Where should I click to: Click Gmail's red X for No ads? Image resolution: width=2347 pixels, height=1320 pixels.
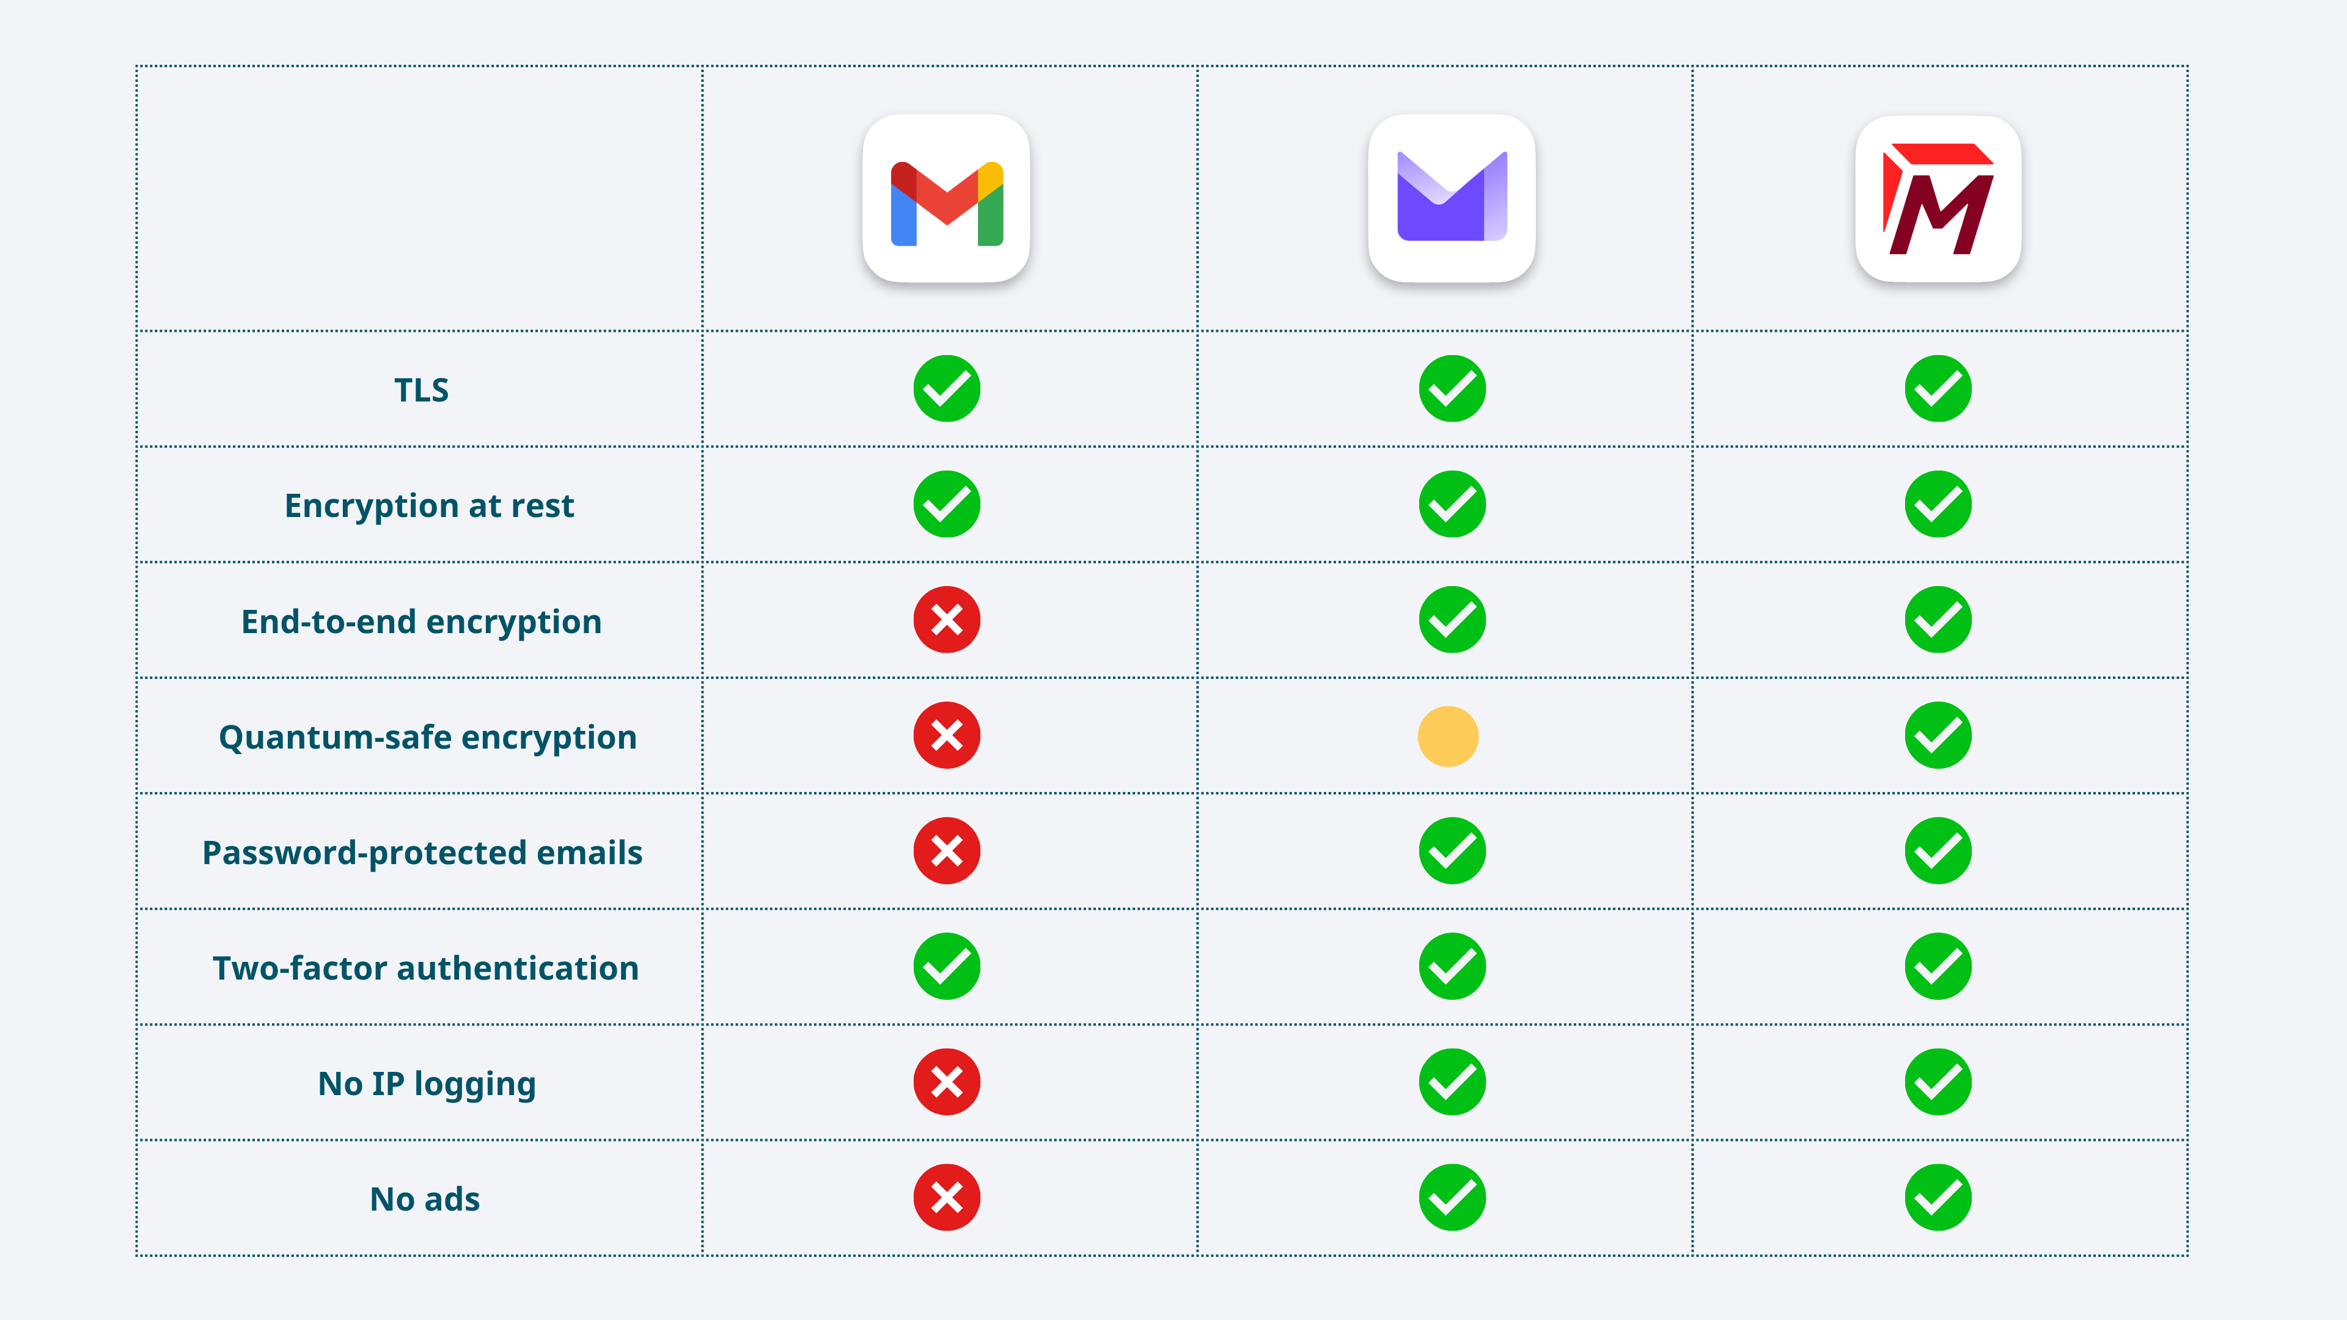[x=947, y=1197]
